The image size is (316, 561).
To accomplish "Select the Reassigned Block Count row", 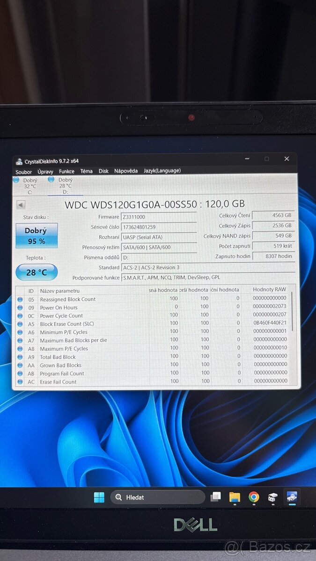I will (x=153, y=299).
